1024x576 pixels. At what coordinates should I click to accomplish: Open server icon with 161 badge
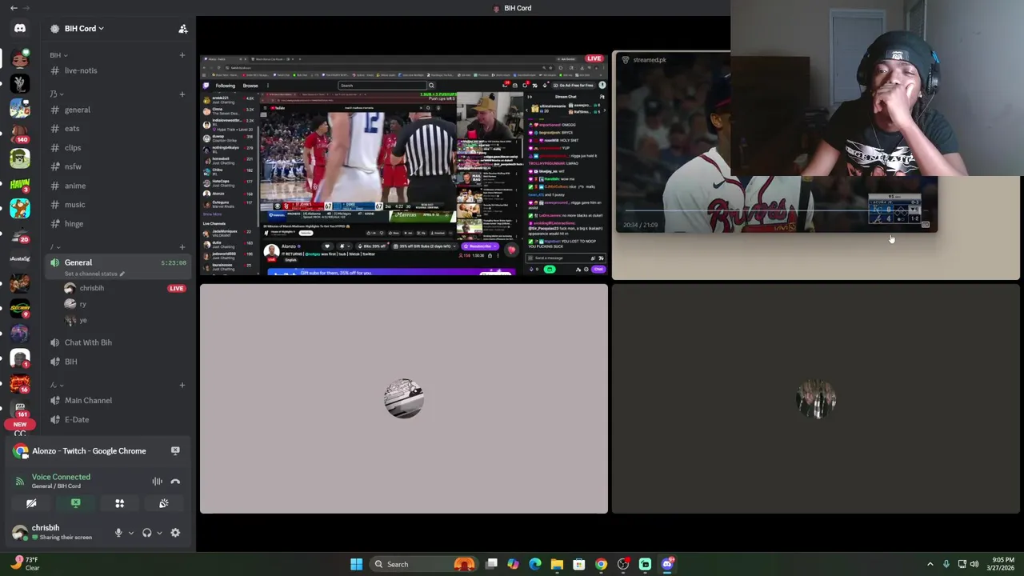[x=20, y=409]
